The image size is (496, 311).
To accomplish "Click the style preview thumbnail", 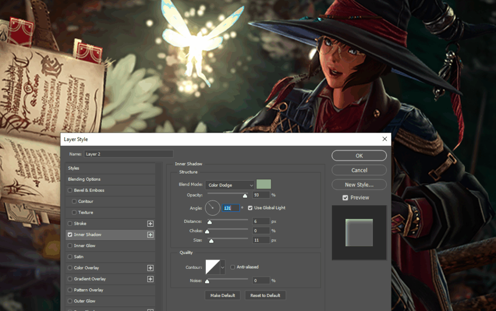I will 359,232.
